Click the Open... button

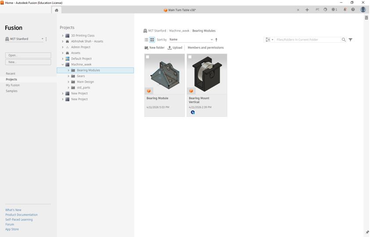[x=28, y=55]
